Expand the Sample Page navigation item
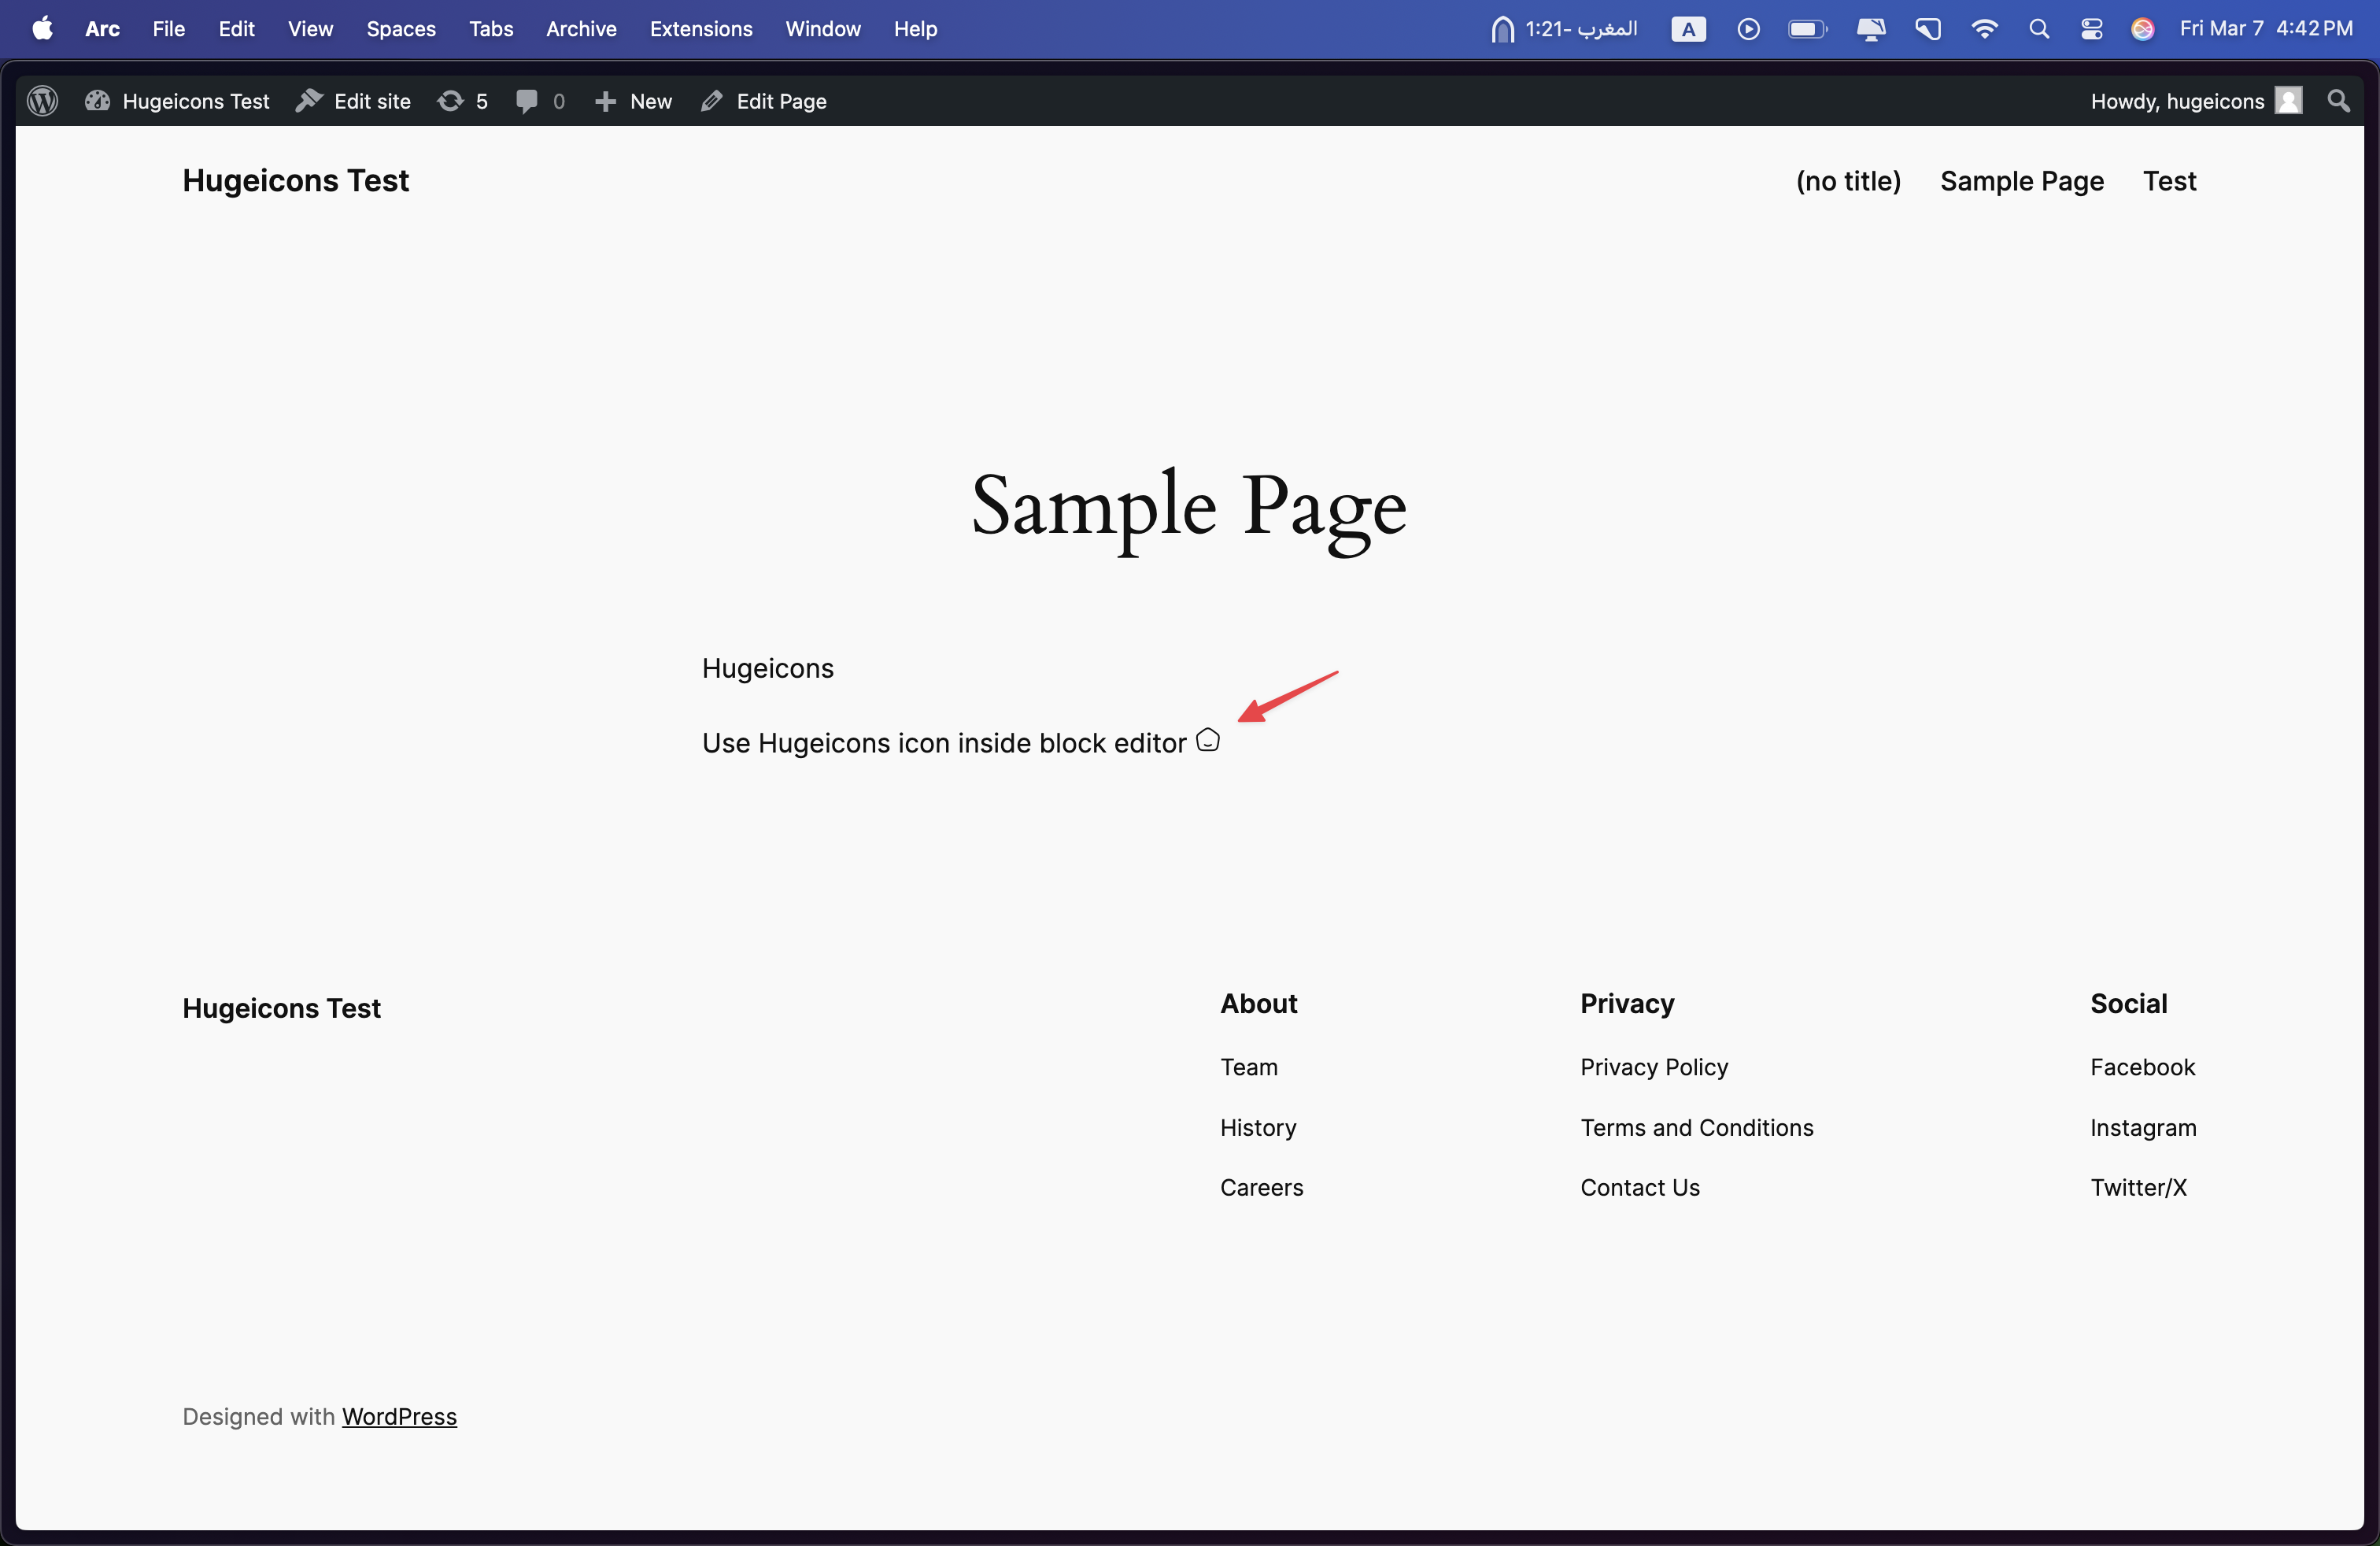Image resolution: width=2380 pixels, height=1546 pixels. tap(2021, 180)
